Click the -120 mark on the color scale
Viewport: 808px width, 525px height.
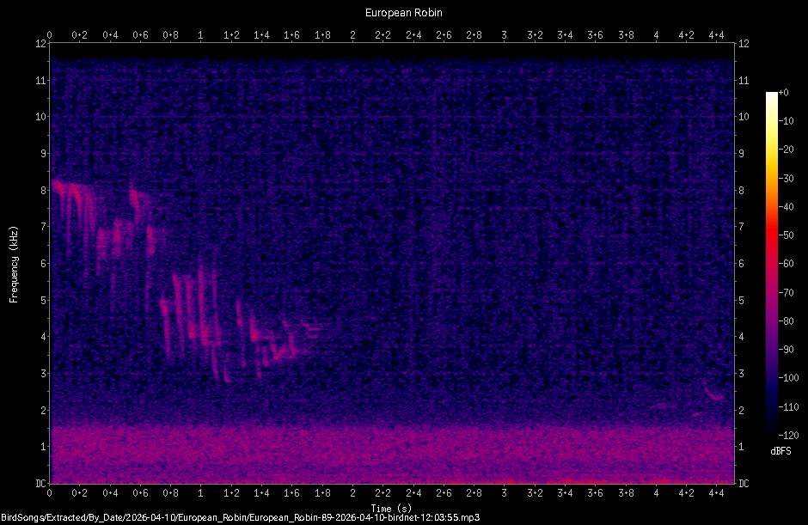pos(787,436)
